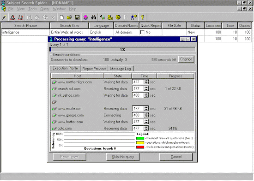
Task: Switch to the Execution Profile tab
Action: [65, 68]
